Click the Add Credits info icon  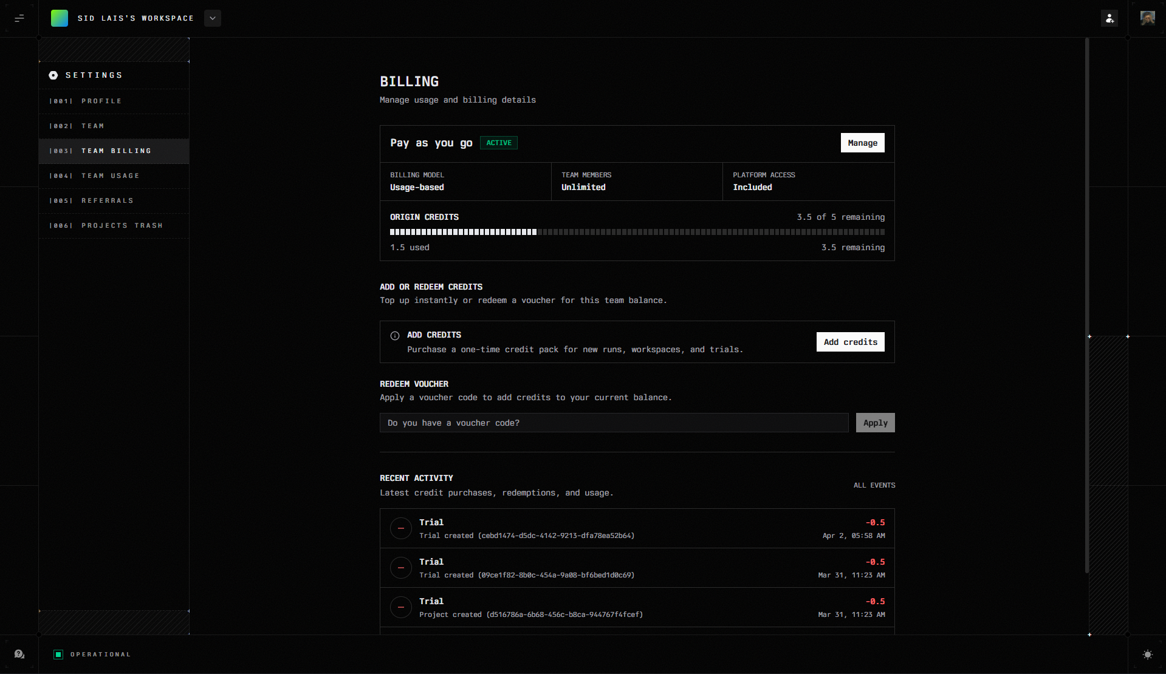coord(395,336)
